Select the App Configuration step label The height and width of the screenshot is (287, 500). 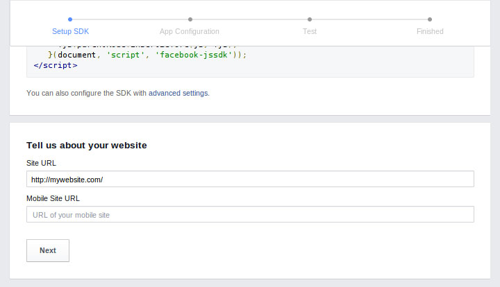coord(190,31)
